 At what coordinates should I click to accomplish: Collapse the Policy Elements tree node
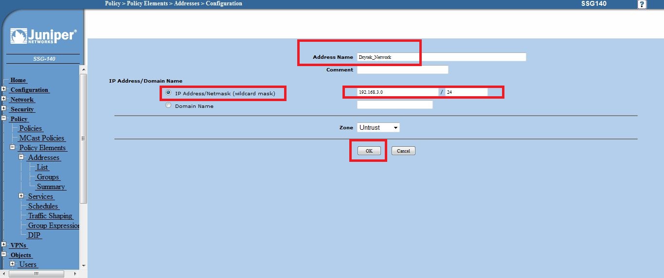[13, 147]
